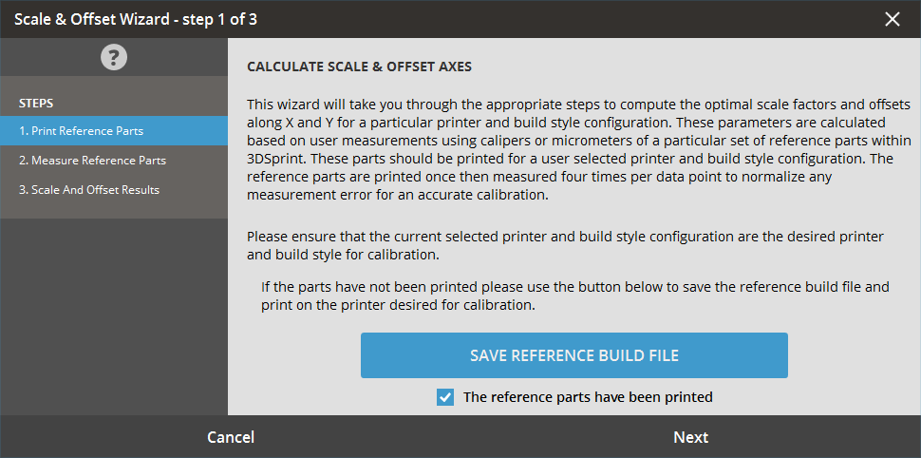Click the CALCULATE SCALE & OFFSET AXES heading
Image resolution: width=921 pixels, height=458 pixels.
[x=360, y=67]
